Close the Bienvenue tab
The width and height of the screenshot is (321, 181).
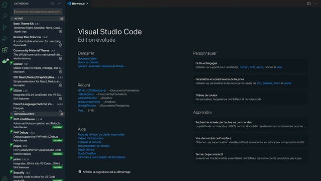click(x=87, y=4)
